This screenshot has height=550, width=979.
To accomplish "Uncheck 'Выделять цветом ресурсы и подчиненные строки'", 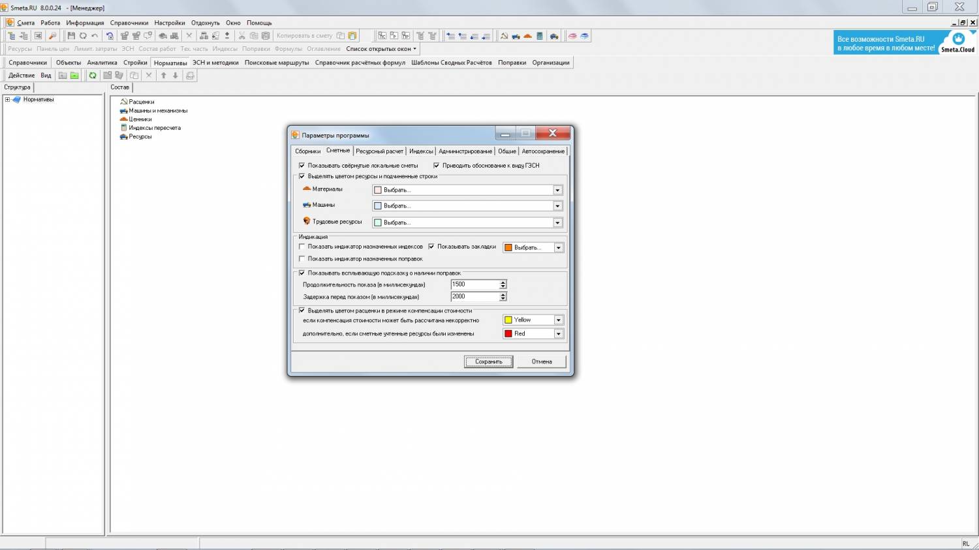I will pos(302,176).
